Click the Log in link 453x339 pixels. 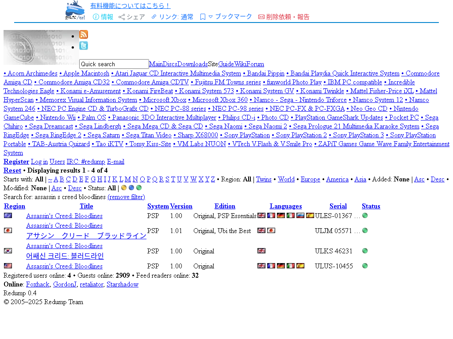coord(39,162)
